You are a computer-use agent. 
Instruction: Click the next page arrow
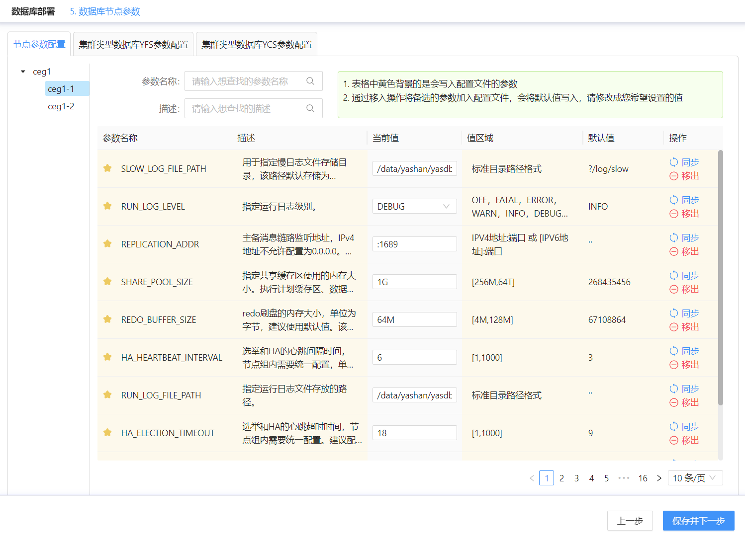(x=659, y=478)
